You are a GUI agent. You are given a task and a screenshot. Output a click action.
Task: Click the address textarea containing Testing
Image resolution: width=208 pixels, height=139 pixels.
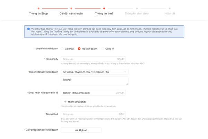coord(94,81)
